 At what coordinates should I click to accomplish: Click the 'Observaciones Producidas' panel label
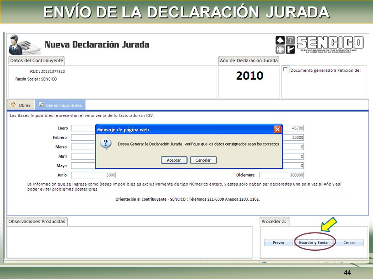[x=37, y=221]
